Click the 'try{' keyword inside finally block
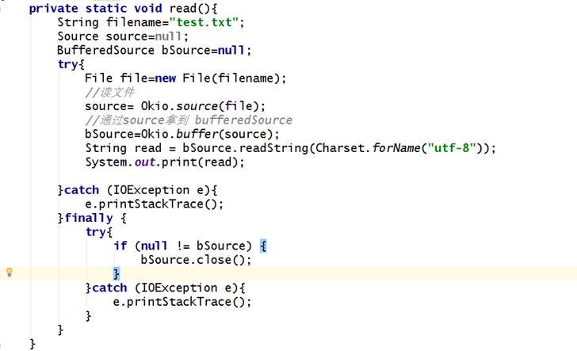The height and width of the screenshot is (351, 577). [98, 232]
